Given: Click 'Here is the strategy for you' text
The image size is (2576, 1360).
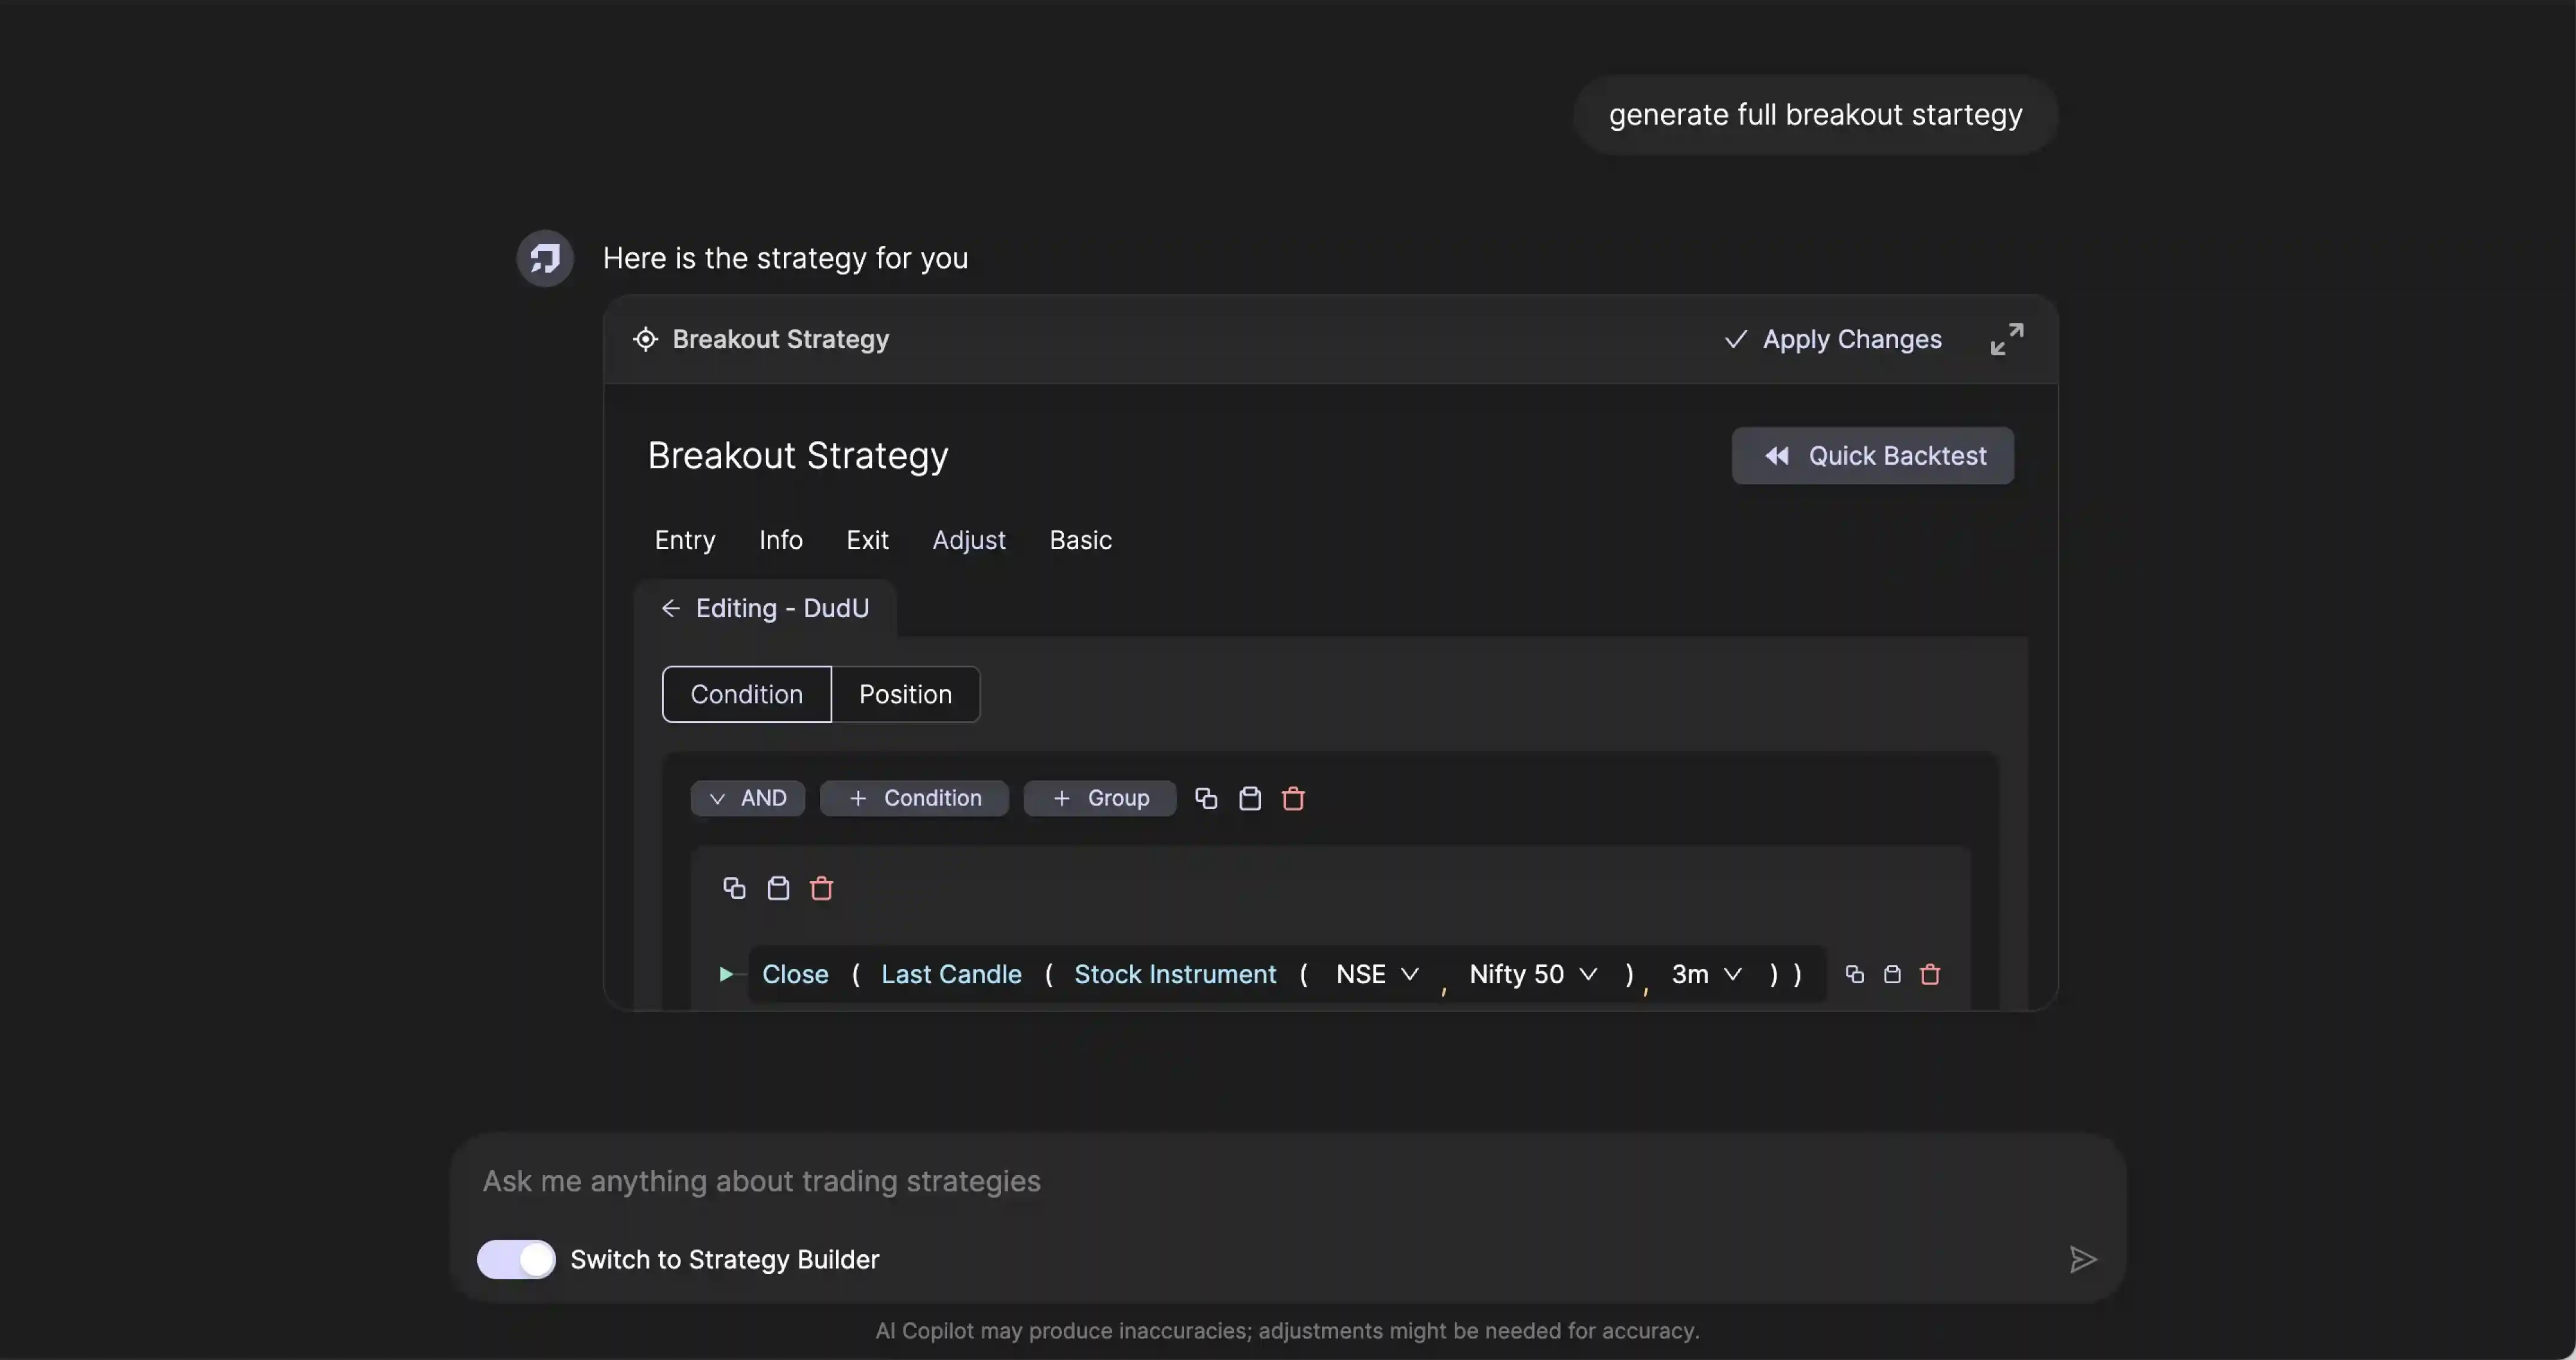Looking at the screenshot, I should click(x=785, y=258).
